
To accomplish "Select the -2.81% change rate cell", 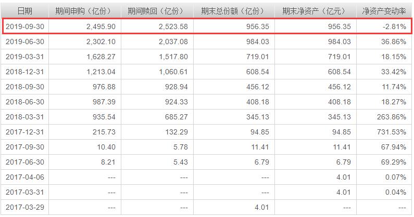I will 393,26.
